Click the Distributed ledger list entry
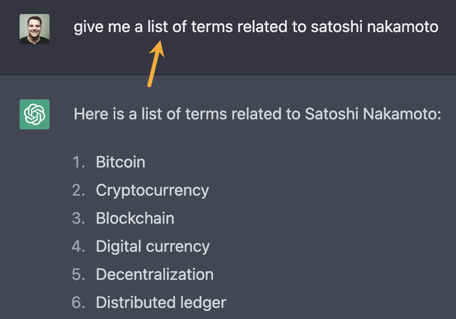The height and width of the screenshot is (319, 456). (x=161, y=303)
